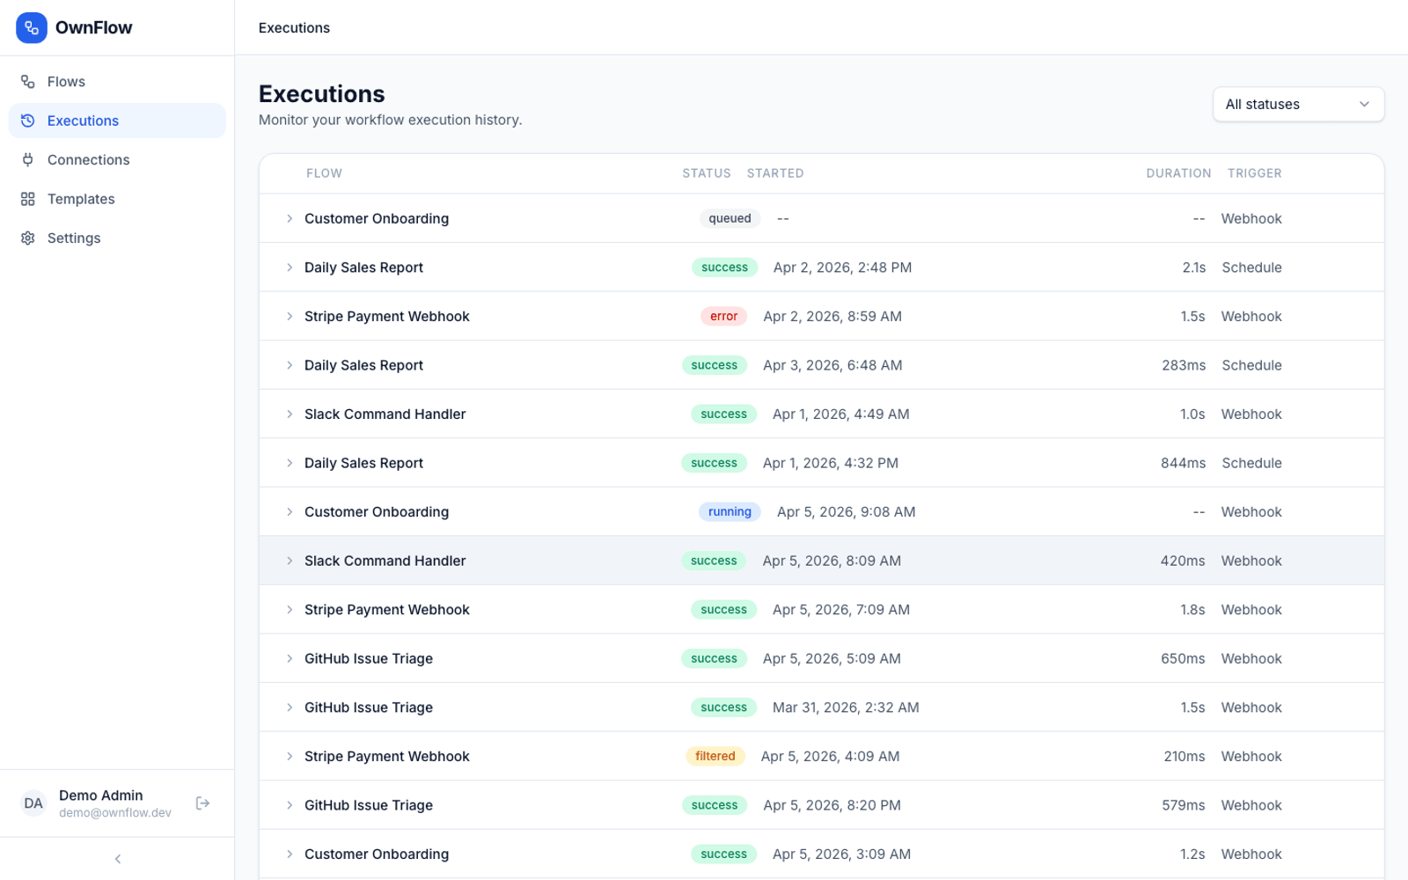Click the STATUS column header
The height and width of the screenshot is (880, 1408).
click(707, 173)
